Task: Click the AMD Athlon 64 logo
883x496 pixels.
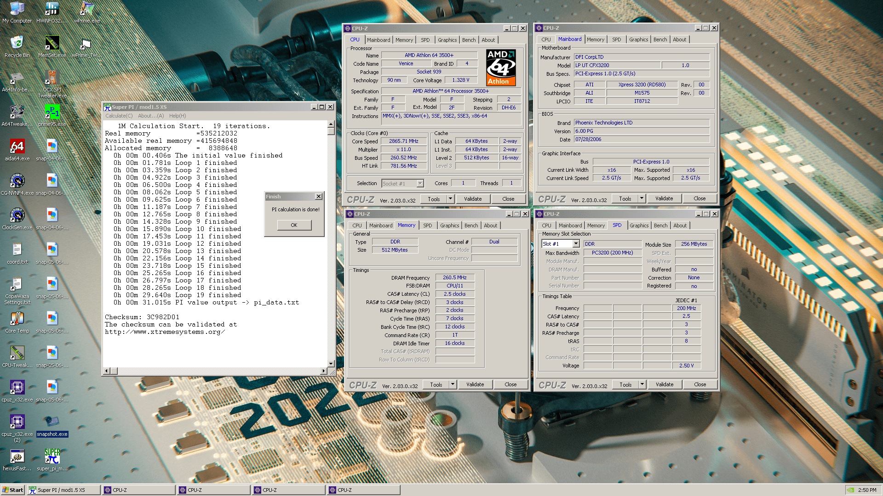Action: coord(501,68)
